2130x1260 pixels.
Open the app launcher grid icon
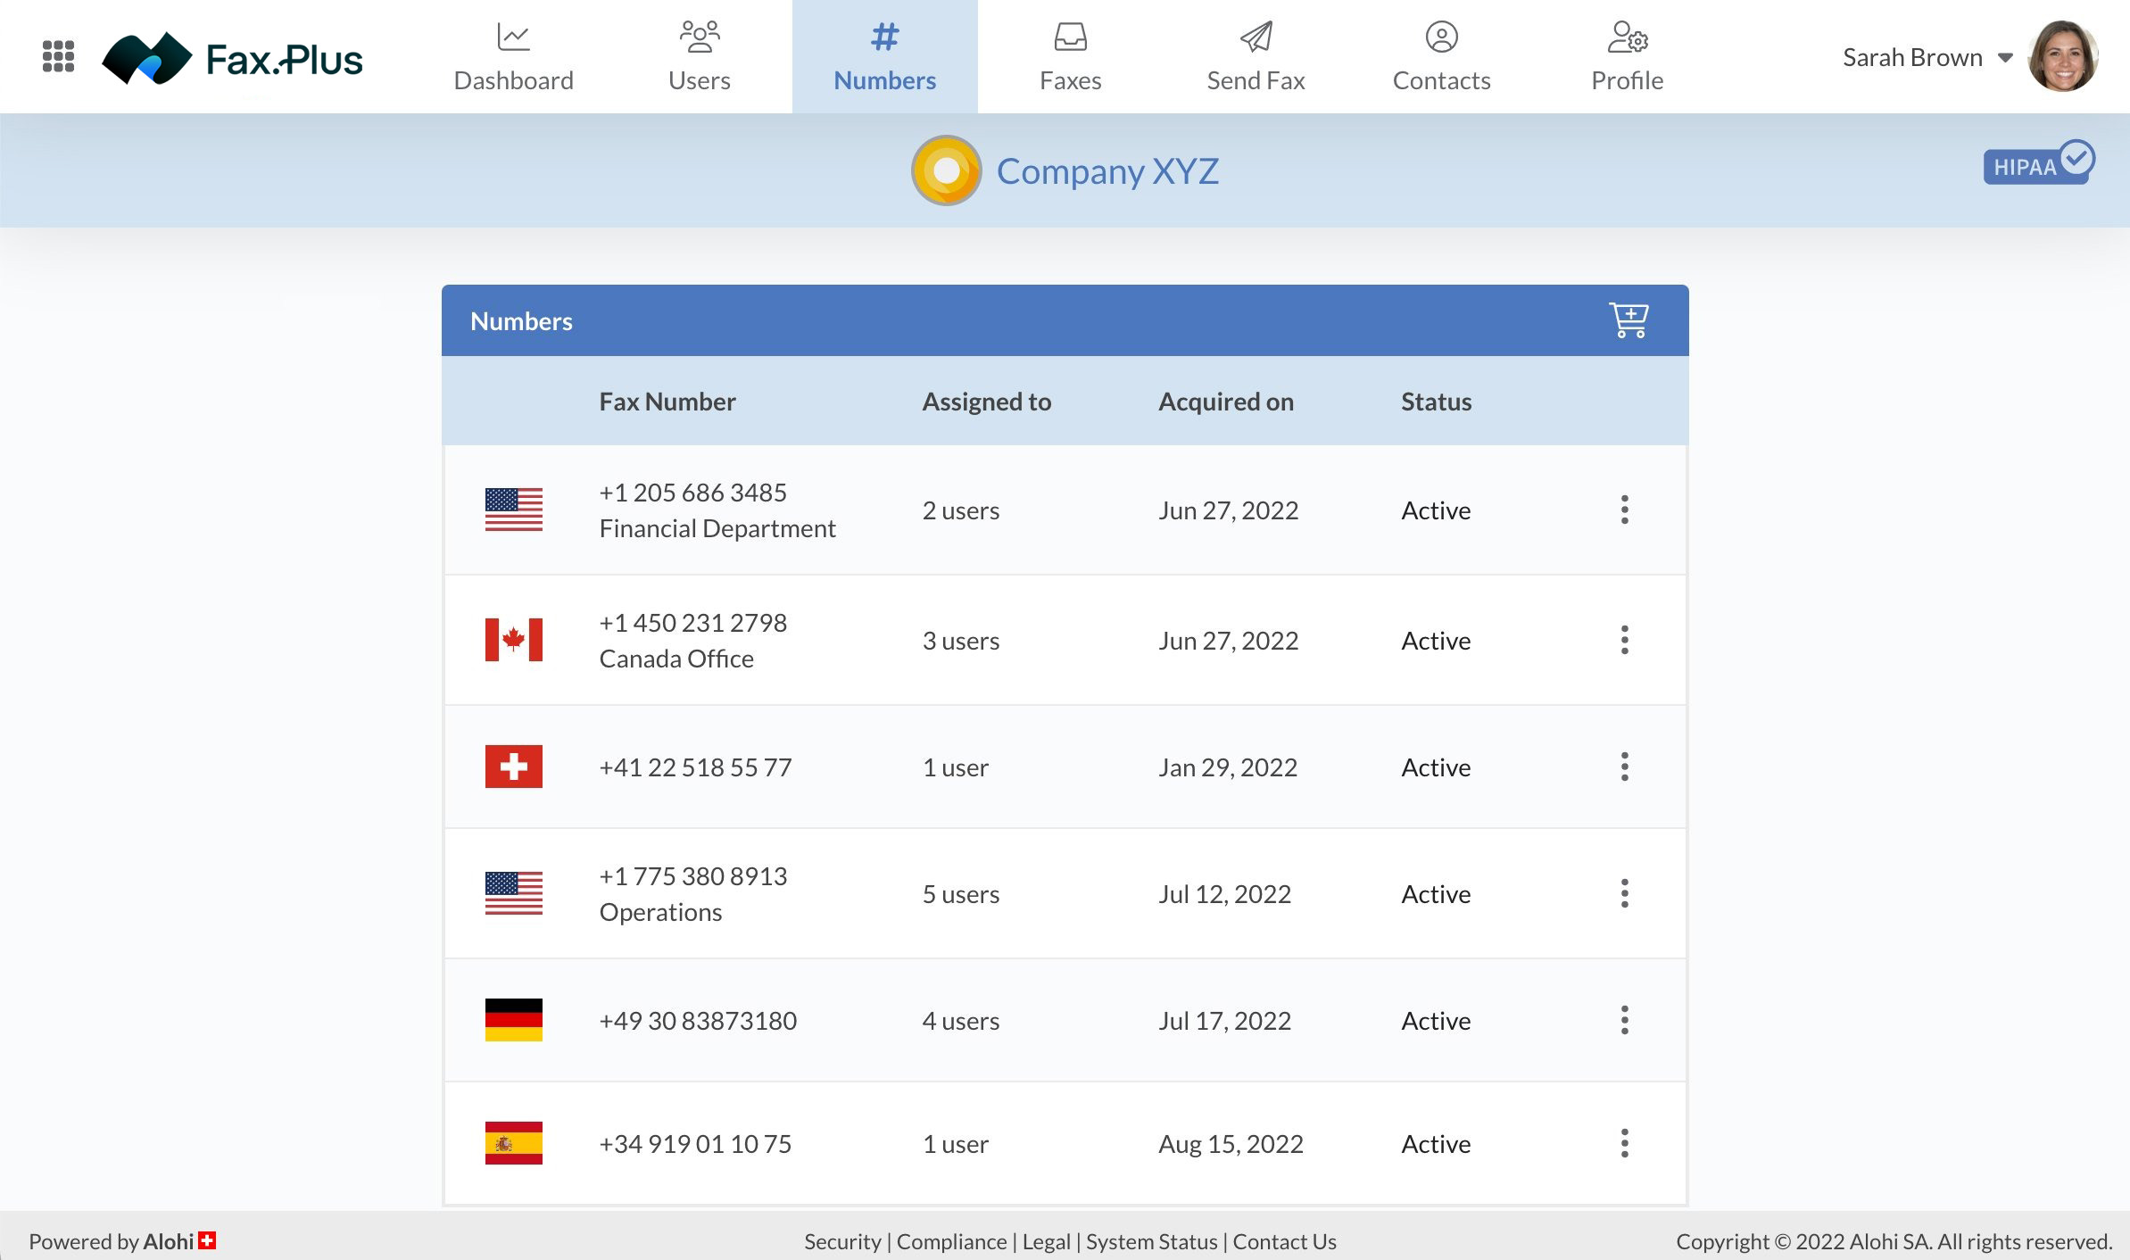pos(57,56)
